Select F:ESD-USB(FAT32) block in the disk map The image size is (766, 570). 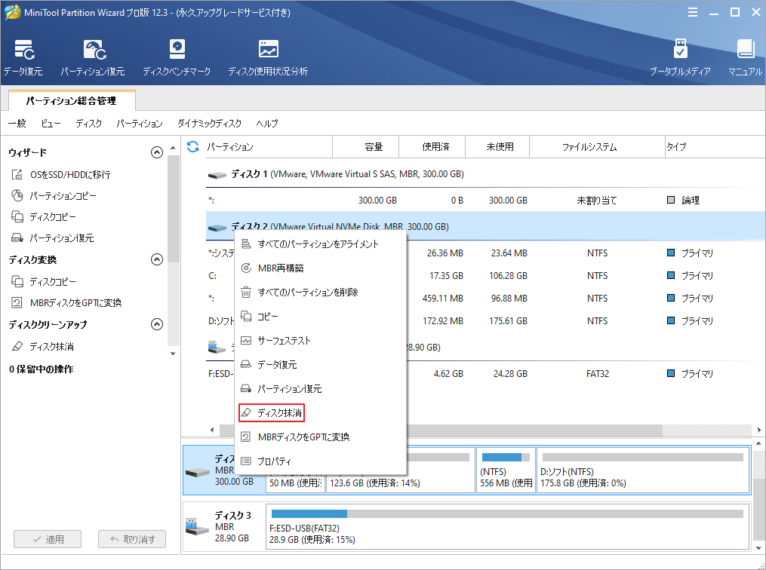507,527
